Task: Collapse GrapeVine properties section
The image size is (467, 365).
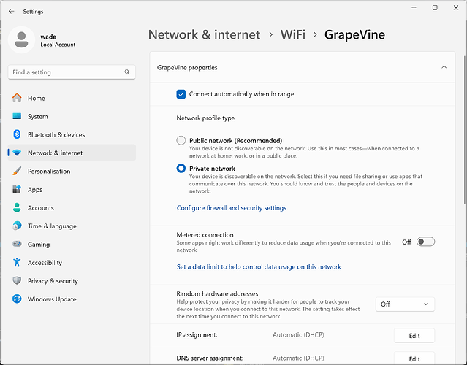Action: click(444, 67)
